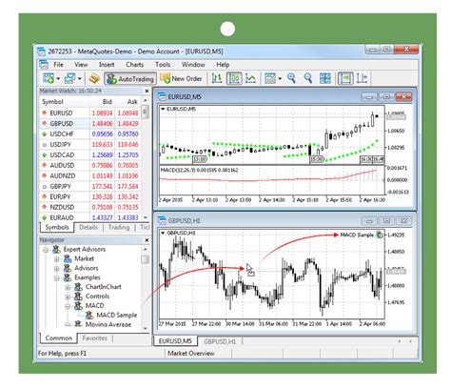This screenshot has width=451, height=389.
Task: Select the NZDUSD symbol in Market Watch
Action: pyautogui.click(x=62, y=207)
